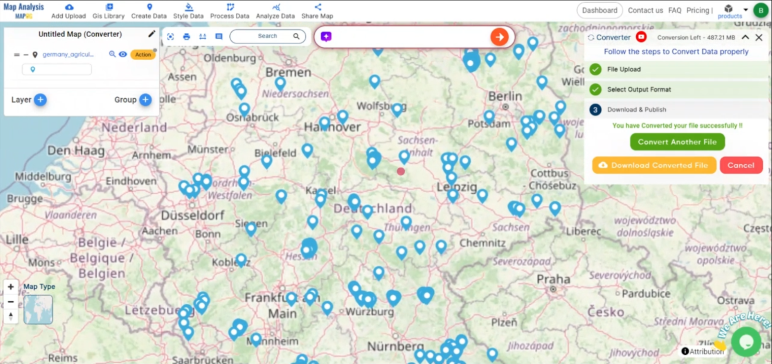Image resolution: width=772 pixels, height=364 pixels.
Task: Expand the user account dropdown arrow
Action: tap(745, 10)
